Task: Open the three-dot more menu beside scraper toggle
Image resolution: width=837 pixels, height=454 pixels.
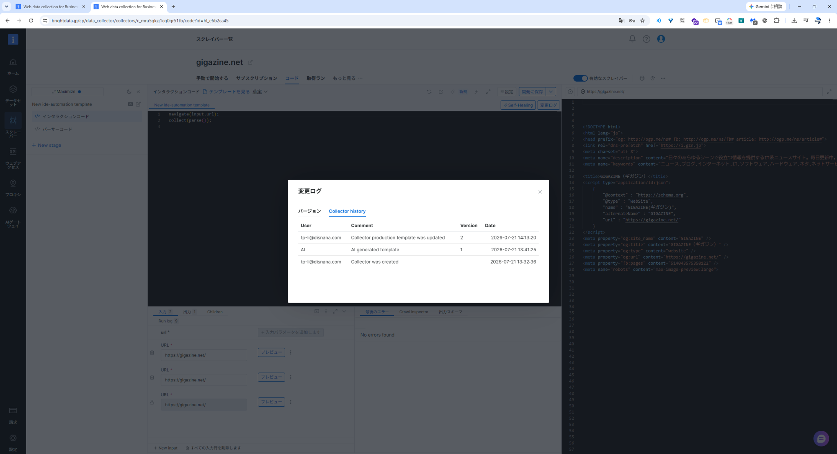Action: [x=663, y=78]
